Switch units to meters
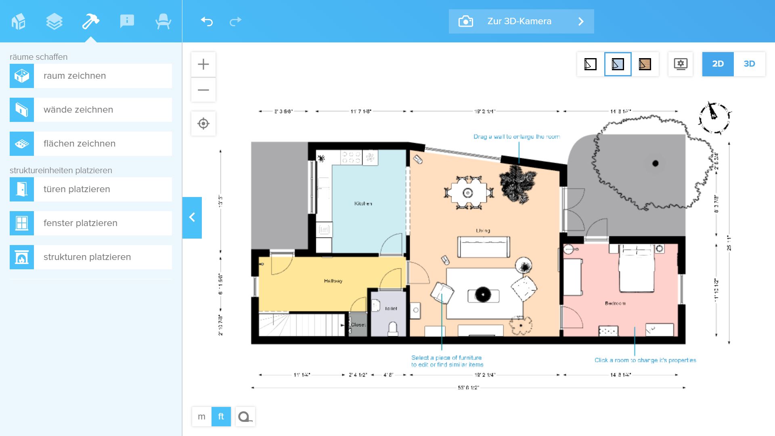The height and width of the screenshot is (436, 775). [x=201, y=417]
